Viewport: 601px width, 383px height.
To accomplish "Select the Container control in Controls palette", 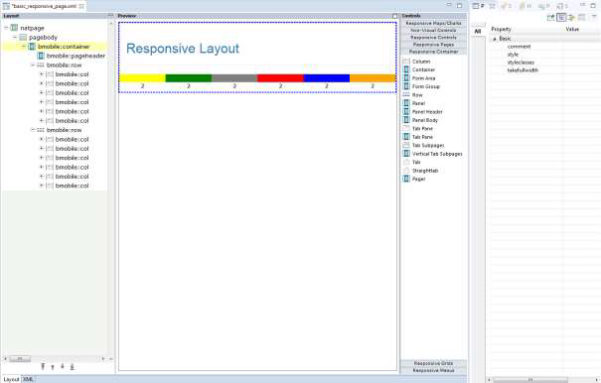I will click(419, 69).
